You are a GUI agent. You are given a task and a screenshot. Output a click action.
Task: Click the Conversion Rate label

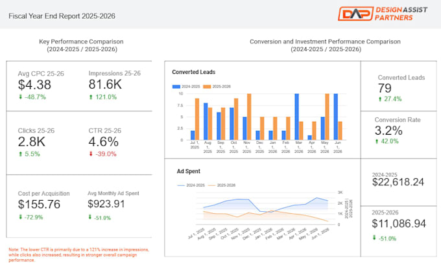pos(398,120)
